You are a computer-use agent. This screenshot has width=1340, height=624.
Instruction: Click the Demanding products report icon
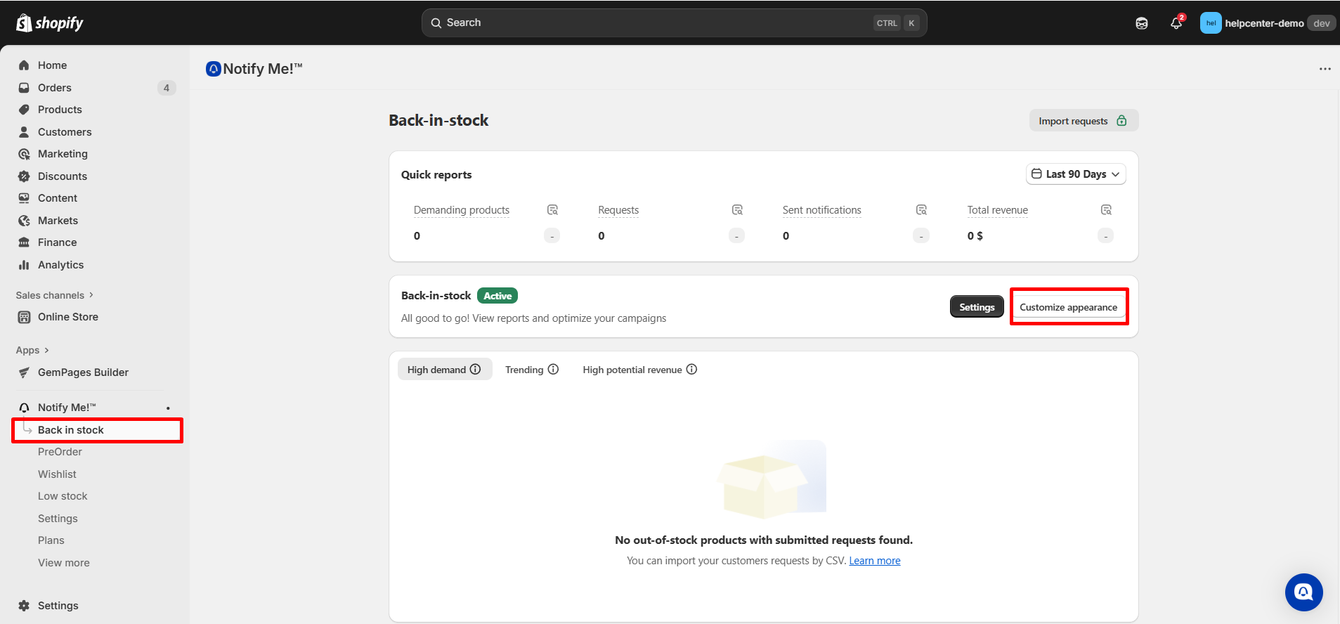point(552,210)
